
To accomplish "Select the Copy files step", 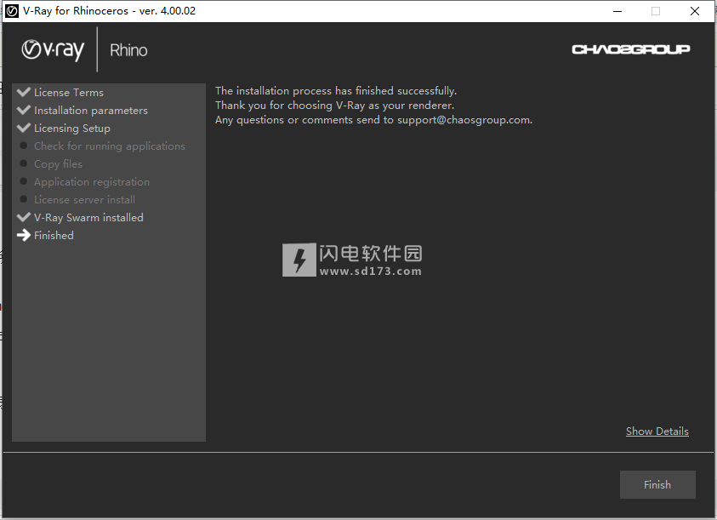I will (58, 164).
